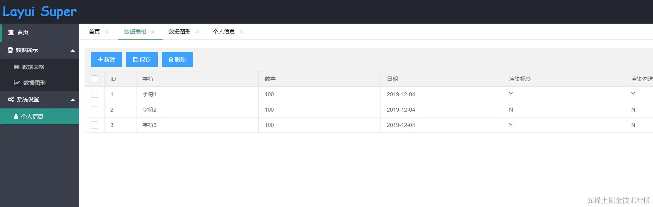Click the user icon beside 个人信息
This screenshot has height=207, width=653.
16,116
